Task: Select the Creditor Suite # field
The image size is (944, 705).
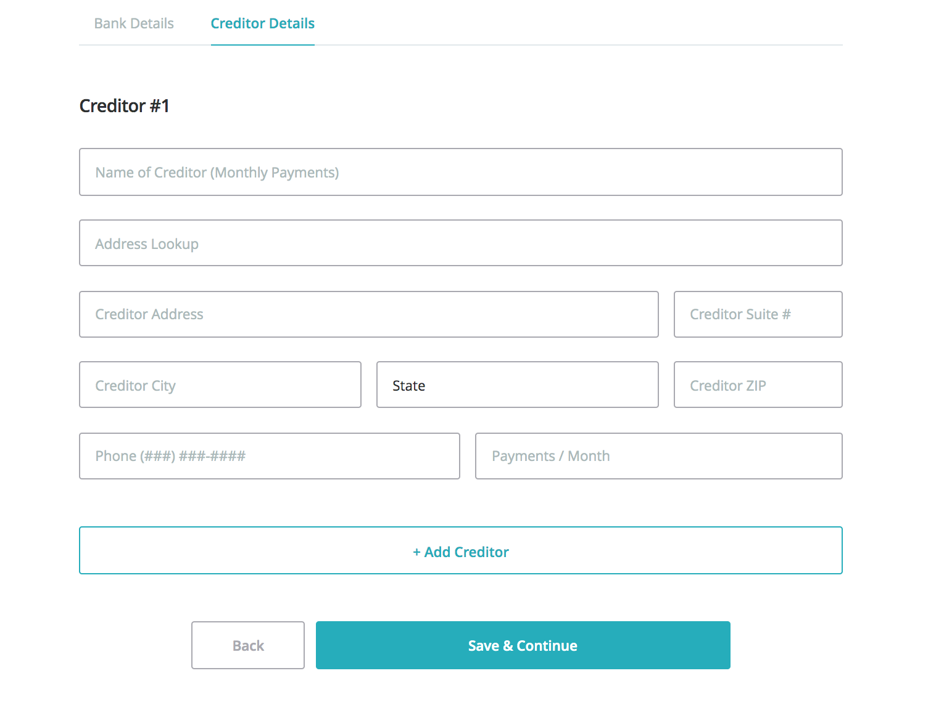Action: click(758, 314)
